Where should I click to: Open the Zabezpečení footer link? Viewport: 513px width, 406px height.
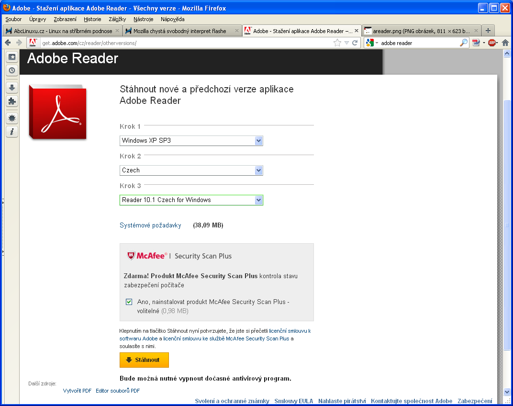(475, 401)
